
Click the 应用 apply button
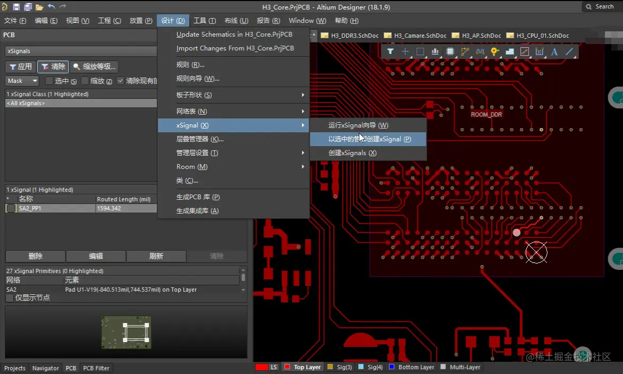point(21,67)
